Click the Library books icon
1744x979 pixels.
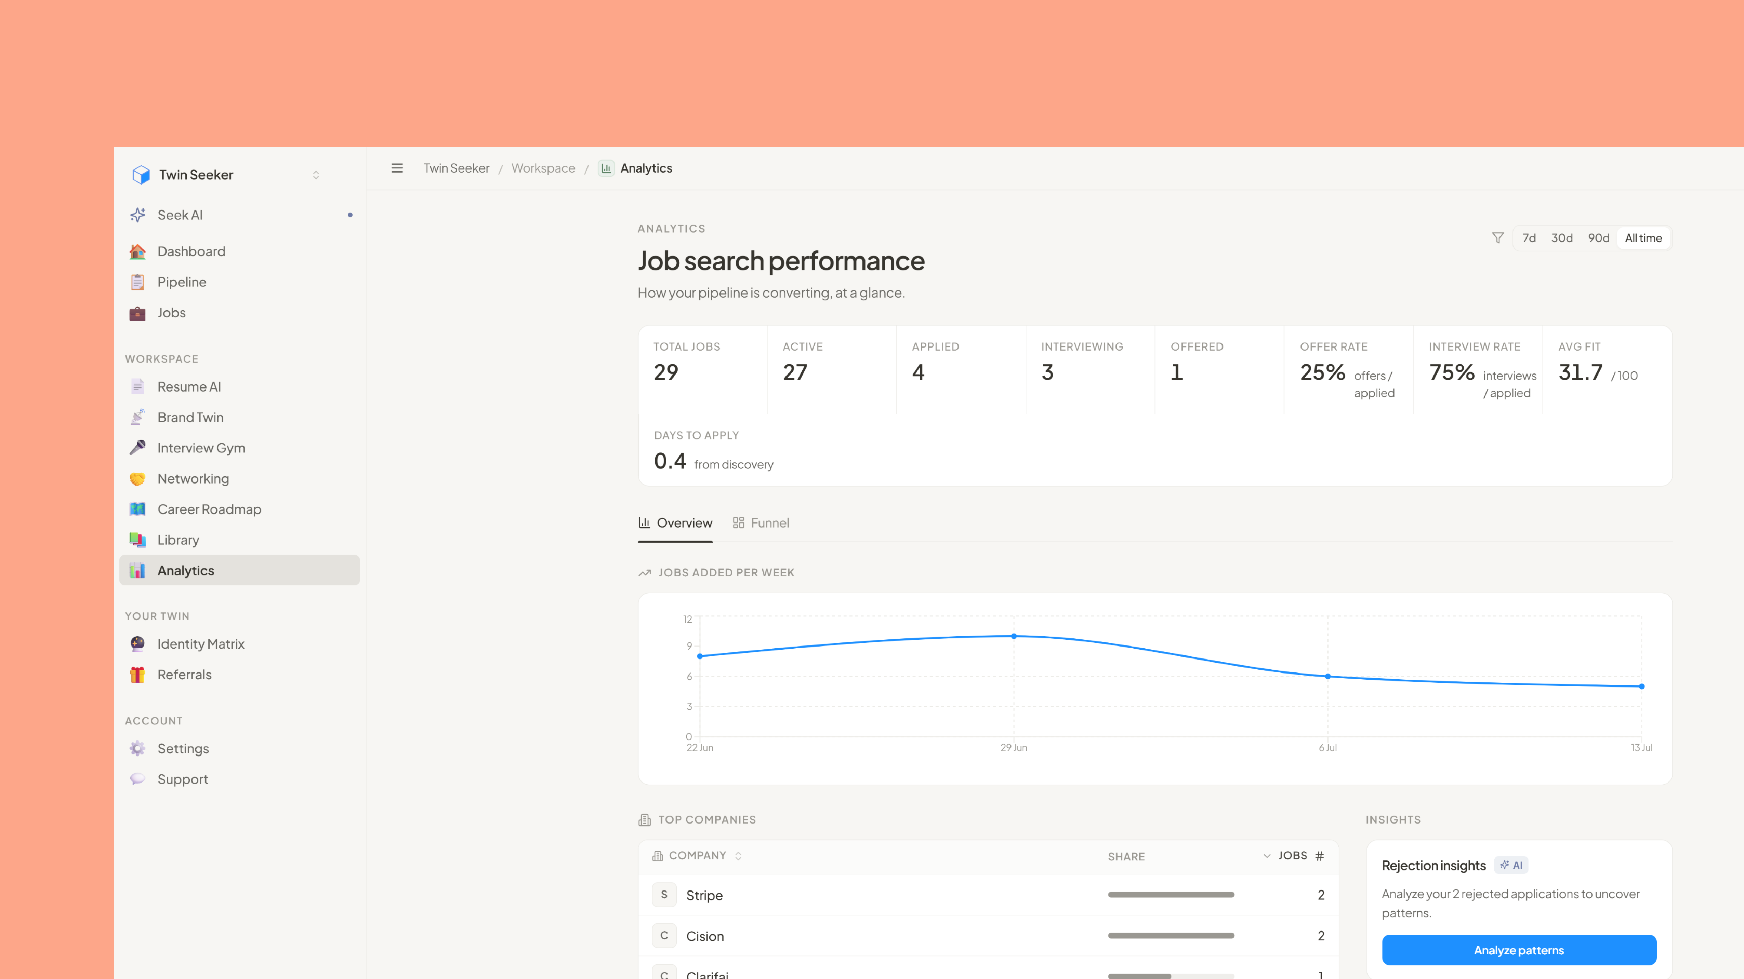[137, 540]
